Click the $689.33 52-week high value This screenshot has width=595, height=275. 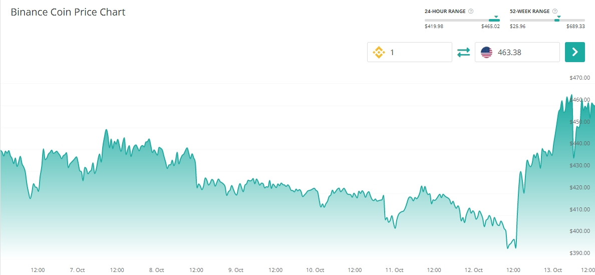pyautogui.click(x=575, y=27)
